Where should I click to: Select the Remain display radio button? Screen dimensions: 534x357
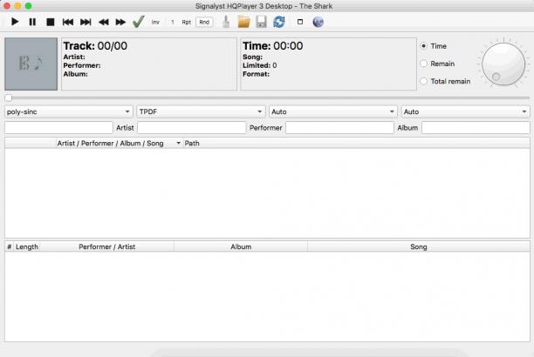pyautogui.click(x=424, y=64)
